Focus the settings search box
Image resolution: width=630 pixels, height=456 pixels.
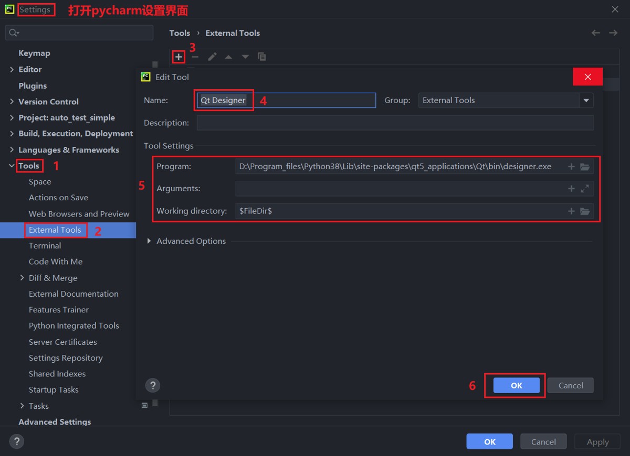[x=79, y=32]
